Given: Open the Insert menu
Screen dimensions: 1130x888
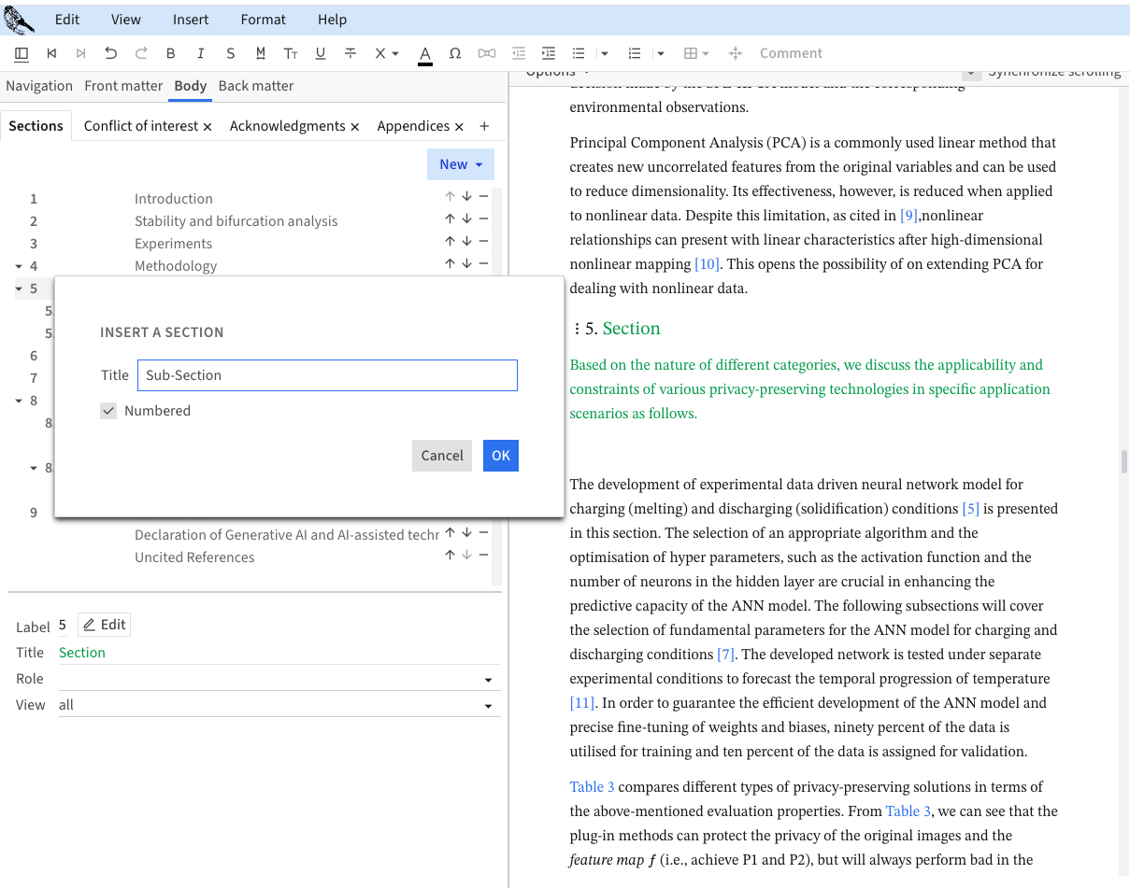Looking at the screenshot, I should pos(191,19).
